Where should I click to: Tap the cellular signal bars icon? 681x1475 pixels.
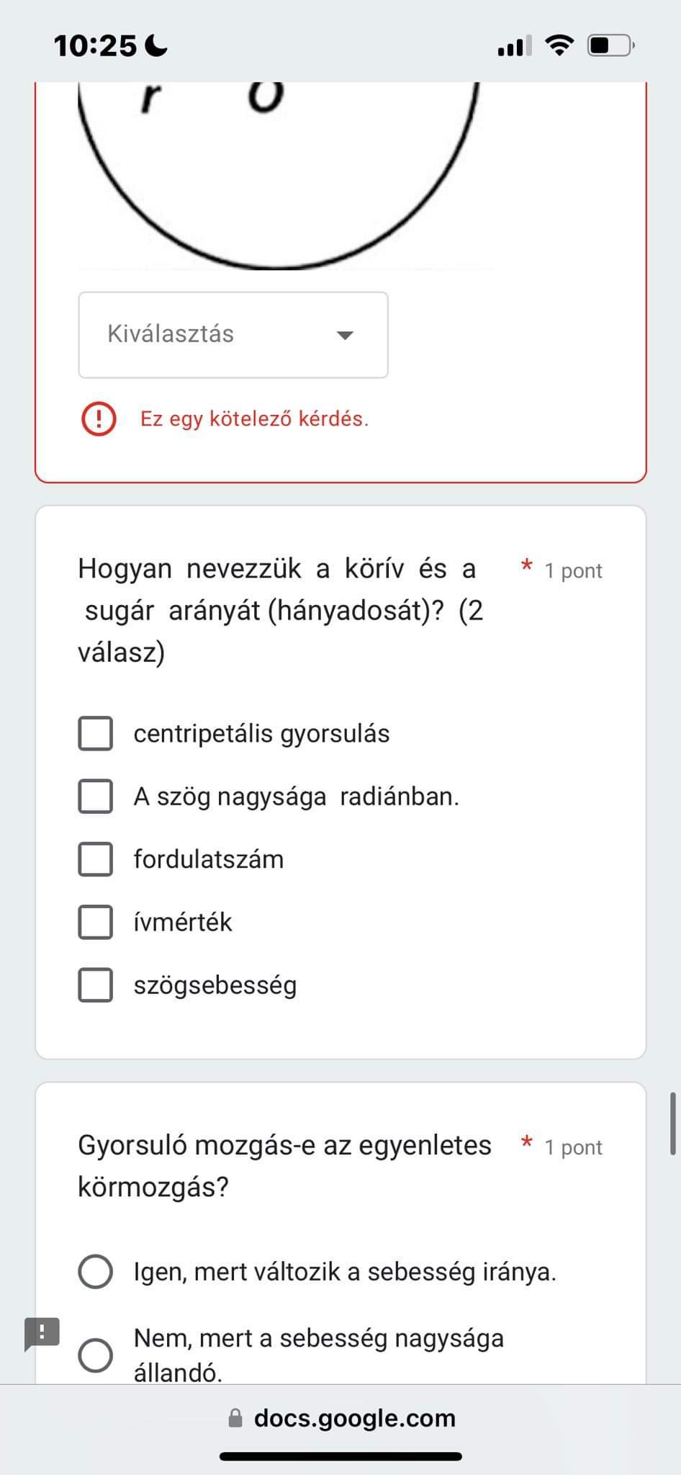pyautogui.click(x=514, y=46)
